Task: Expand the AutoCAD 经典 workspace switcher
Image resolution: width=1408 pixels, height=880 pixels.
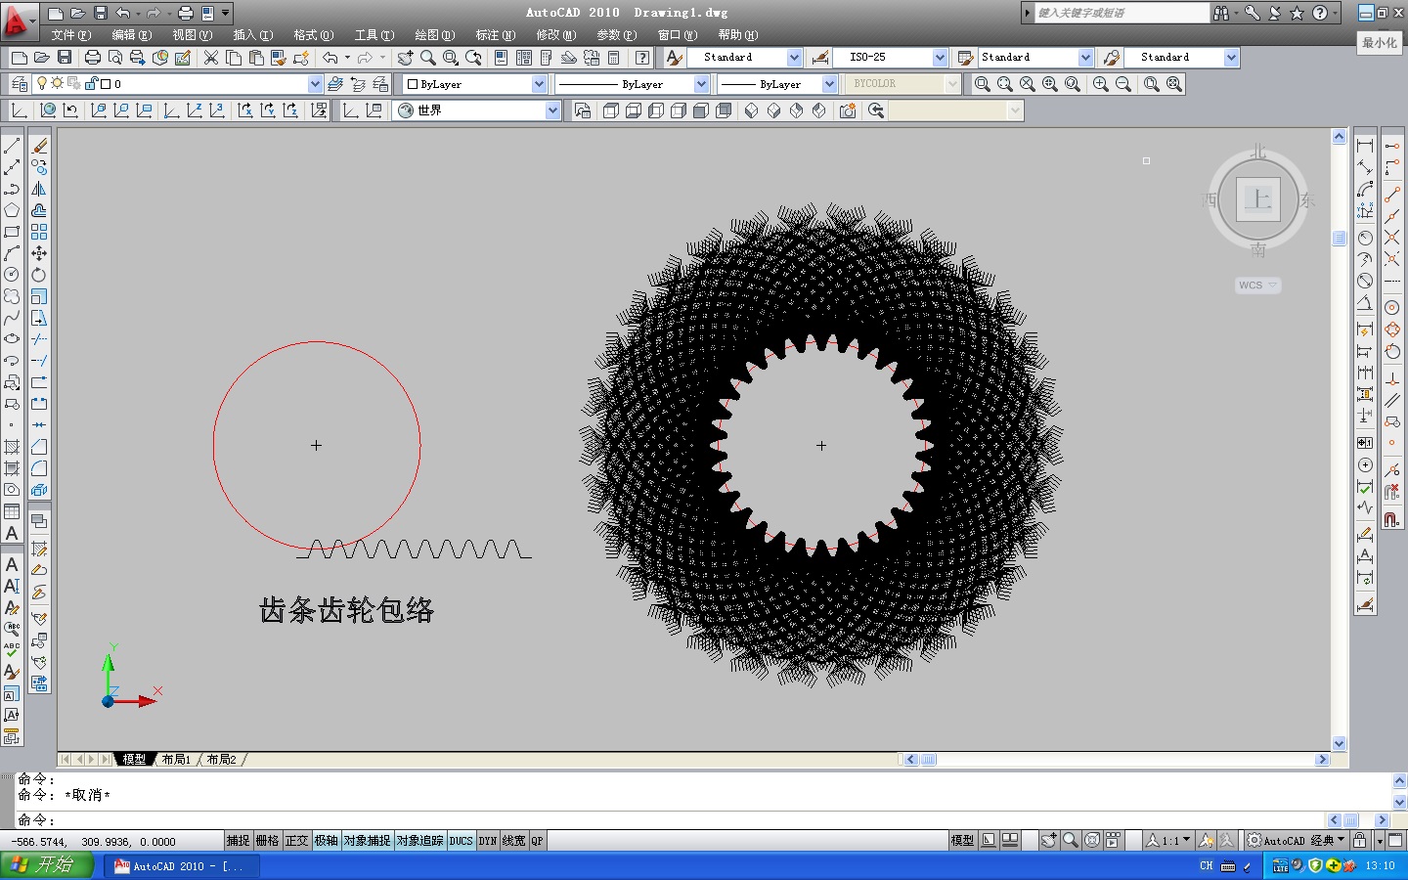Action: point(1298,841)
